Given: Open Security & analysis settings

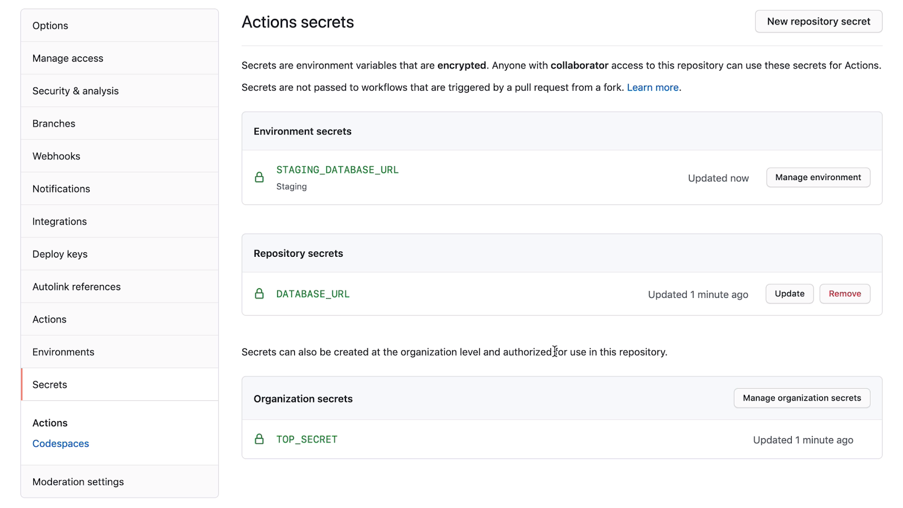Looking at the screenshot, I should 75,90.
